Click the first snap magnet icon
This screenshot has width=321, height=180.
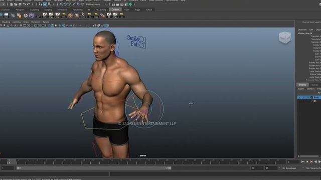tap(61, 4)
